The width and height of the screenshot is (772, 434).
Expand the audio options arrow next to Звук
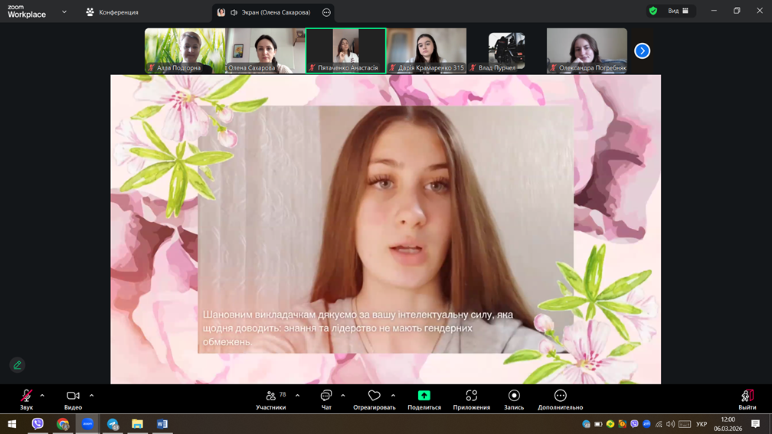pos(42,396)
